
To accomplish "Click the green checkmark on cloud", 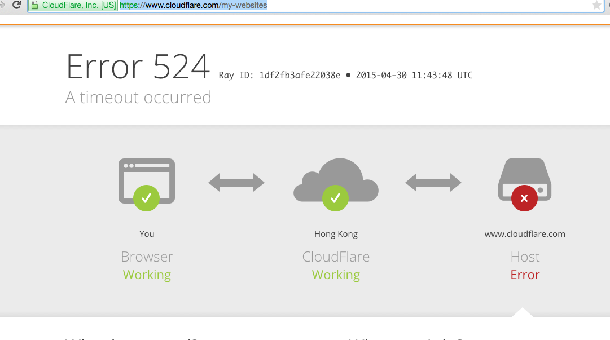I will click(x=335, y=198).
